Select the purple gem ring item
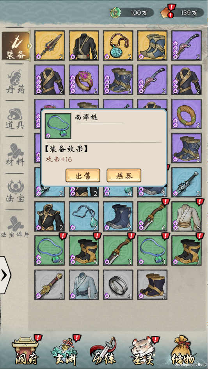This screenshot has width=208, height=369. click(84, 80)
